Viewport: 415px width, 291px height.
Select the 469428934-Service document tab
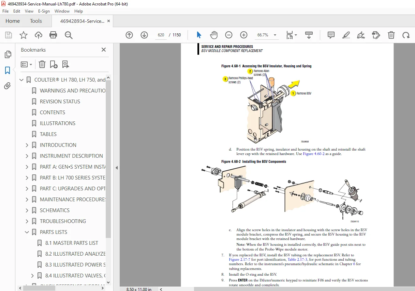point(82,21)
